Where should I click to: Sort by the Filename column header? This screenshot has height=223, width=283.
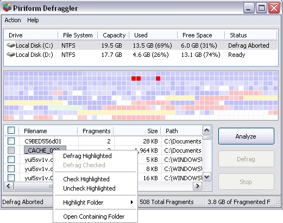48,131
